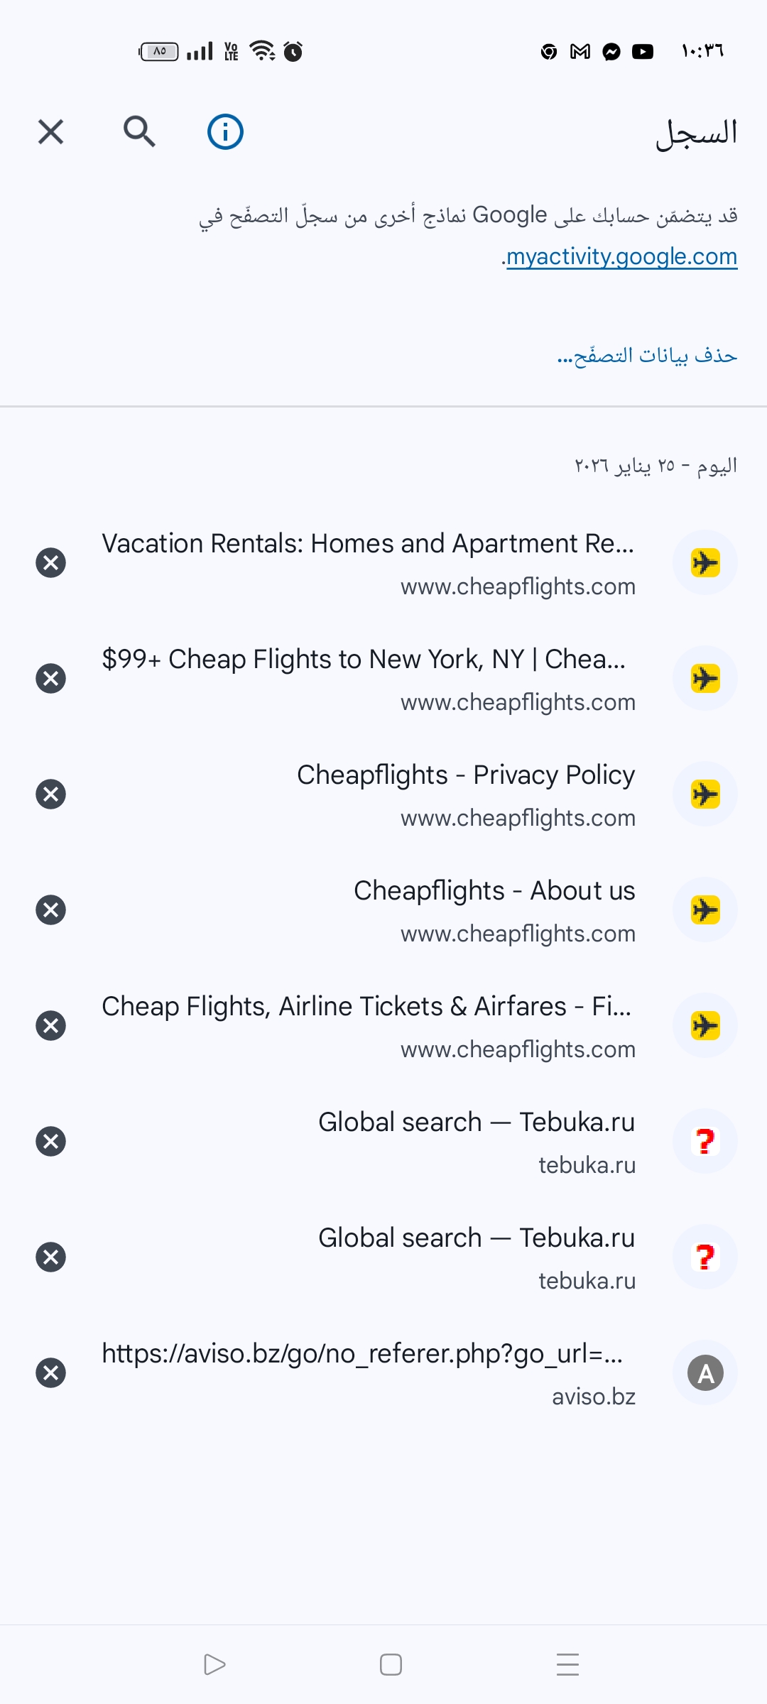Open Vacation Rentals Homes and Apartment page
Image resolution: width=767 pixels, height=1704 pixels.
coord(368,544)
